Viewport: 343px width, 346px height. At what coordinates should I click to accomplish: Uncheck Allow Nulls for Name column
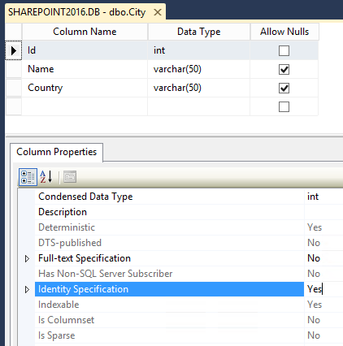(x=284, y=69)
